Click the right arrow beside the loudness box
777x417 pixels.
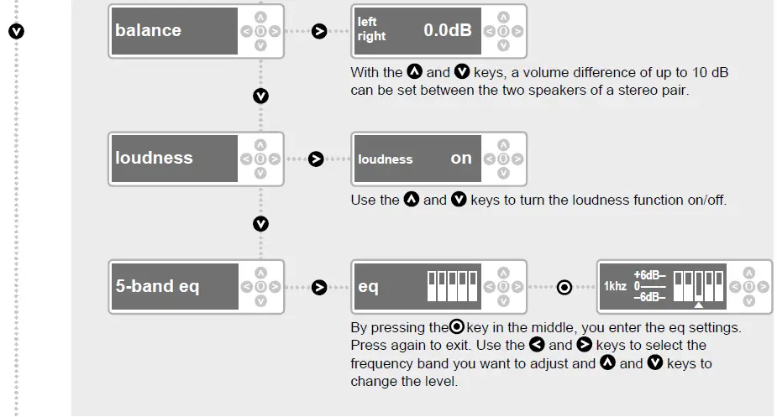coord(316,159)
